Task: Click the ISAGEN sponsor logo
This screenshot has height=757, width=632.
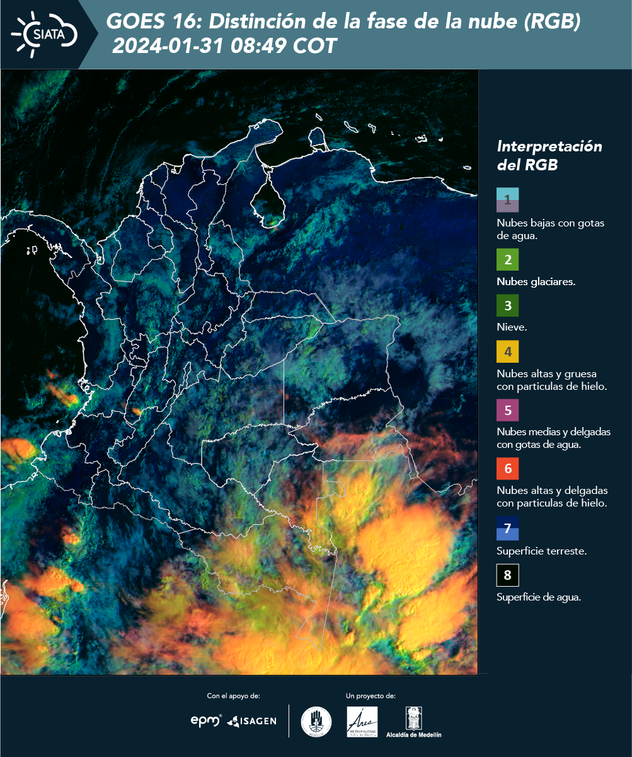Action: pos(252,720)
